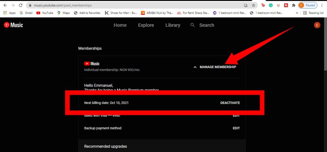Open second 1 bedroom mini flat bookmark
Screen dimensions: 327x152
(x=266, y=13)
